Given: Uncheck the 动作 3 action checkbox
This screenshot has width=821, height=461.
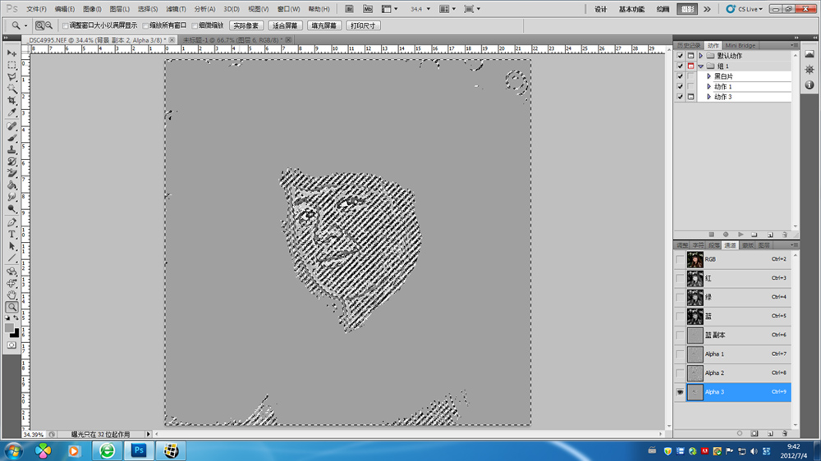Looking at the screenshot, I should pos(680,97).
